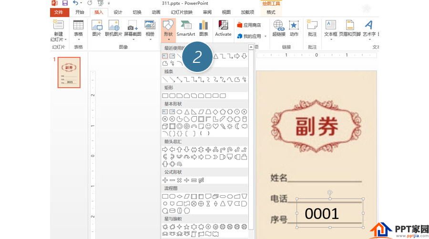
Task: Choose the Rounded Rectangle under 矩形
Action: point(173,96)
